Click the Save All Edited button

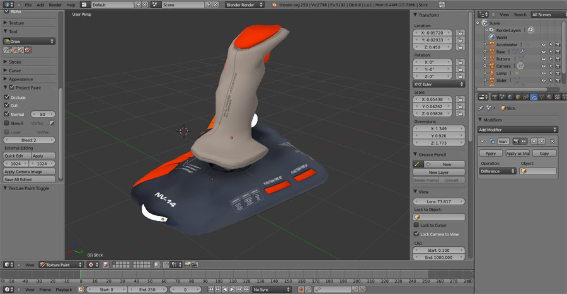(29, 179)
